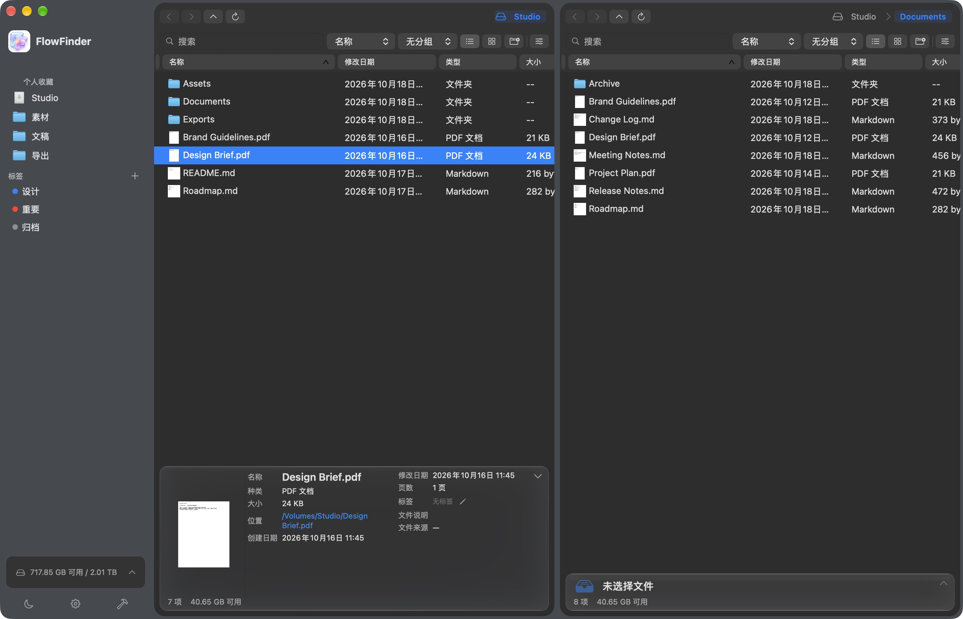Toggle dark mode moon icon
This screenshot has height=619, width=963.
click(x=29, y=603)
